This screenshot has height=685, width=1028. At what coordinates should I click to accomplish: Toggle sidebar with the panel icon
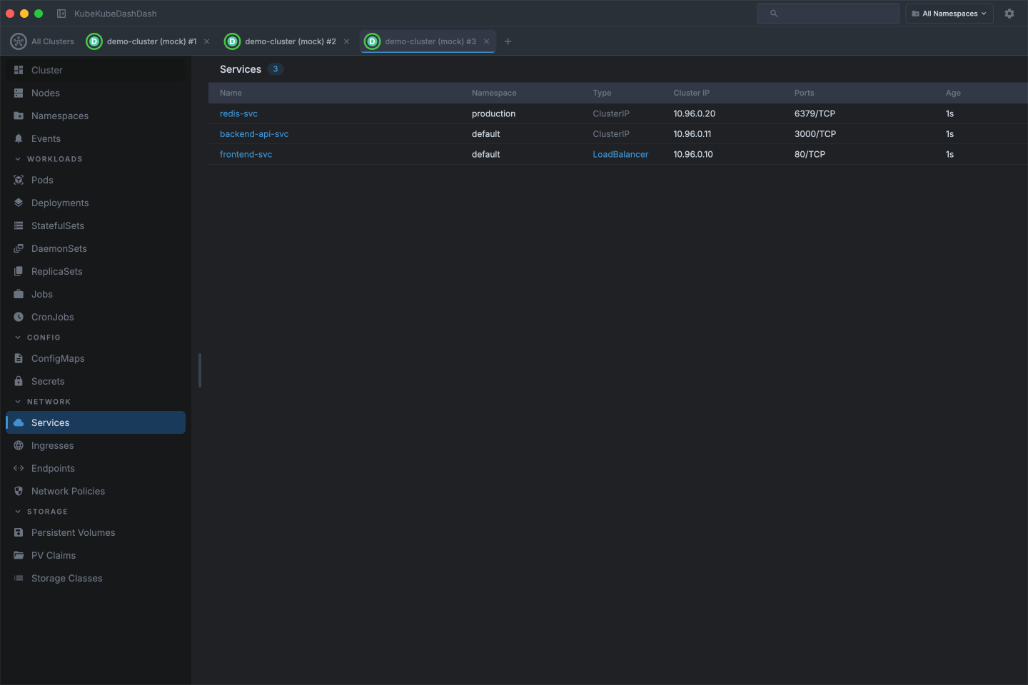[x=61, y=14]
